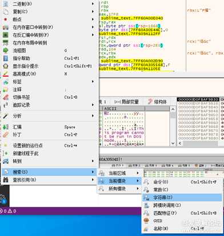Click the 在内存窗口中转到 icon
Screen dimensions: 224x236
6,27
